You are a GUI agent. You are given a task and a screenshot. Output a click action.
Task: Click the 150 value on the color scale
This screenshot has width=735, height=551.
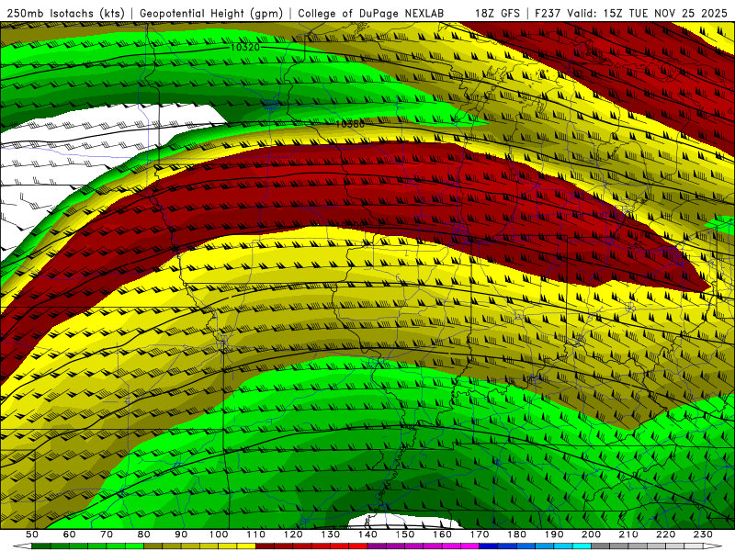tap(404, 534)
